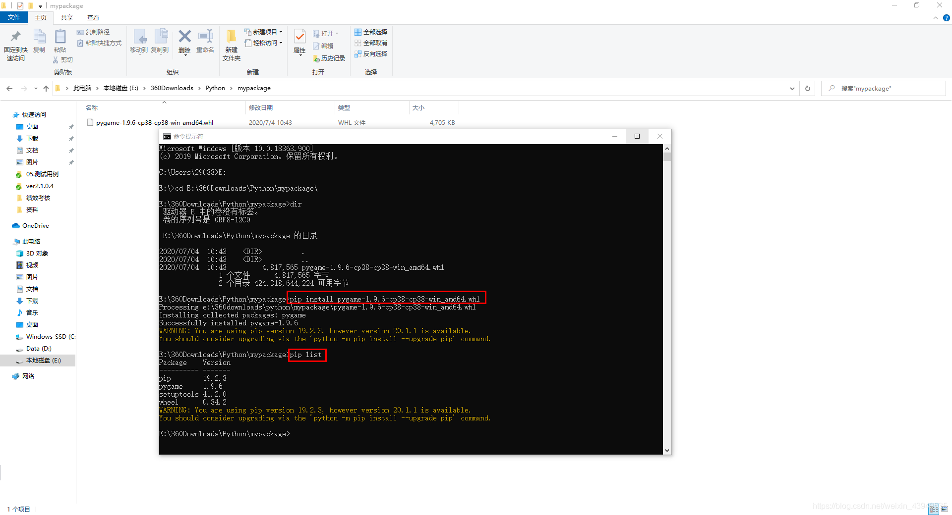Click the back navigation arrow
This screenshot has width=952, height=515.
point(9,88)
